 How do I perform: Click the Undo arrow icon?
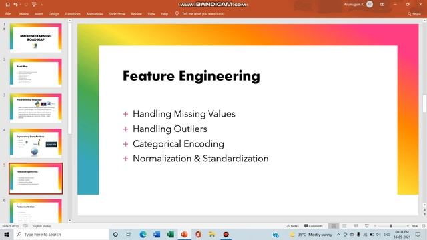pyautogui.click(x=15, y=5)
